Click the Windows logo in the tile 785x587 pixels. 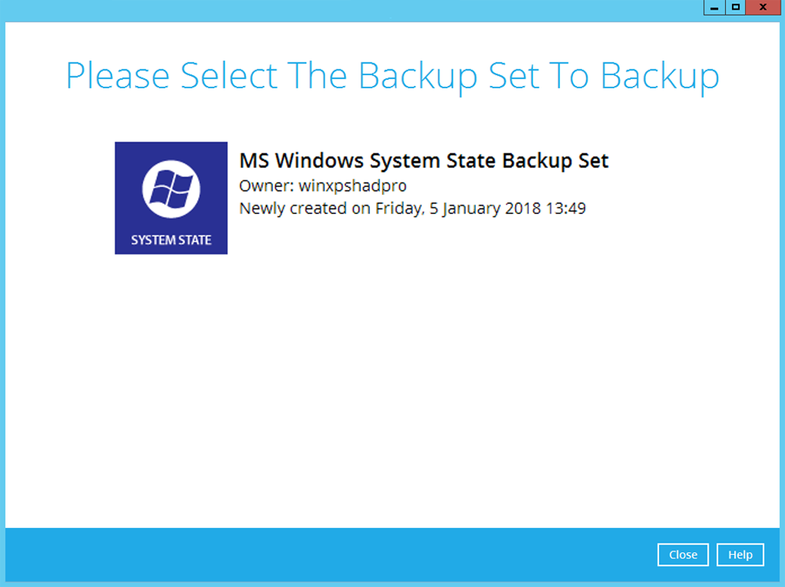tap(171, 187)
